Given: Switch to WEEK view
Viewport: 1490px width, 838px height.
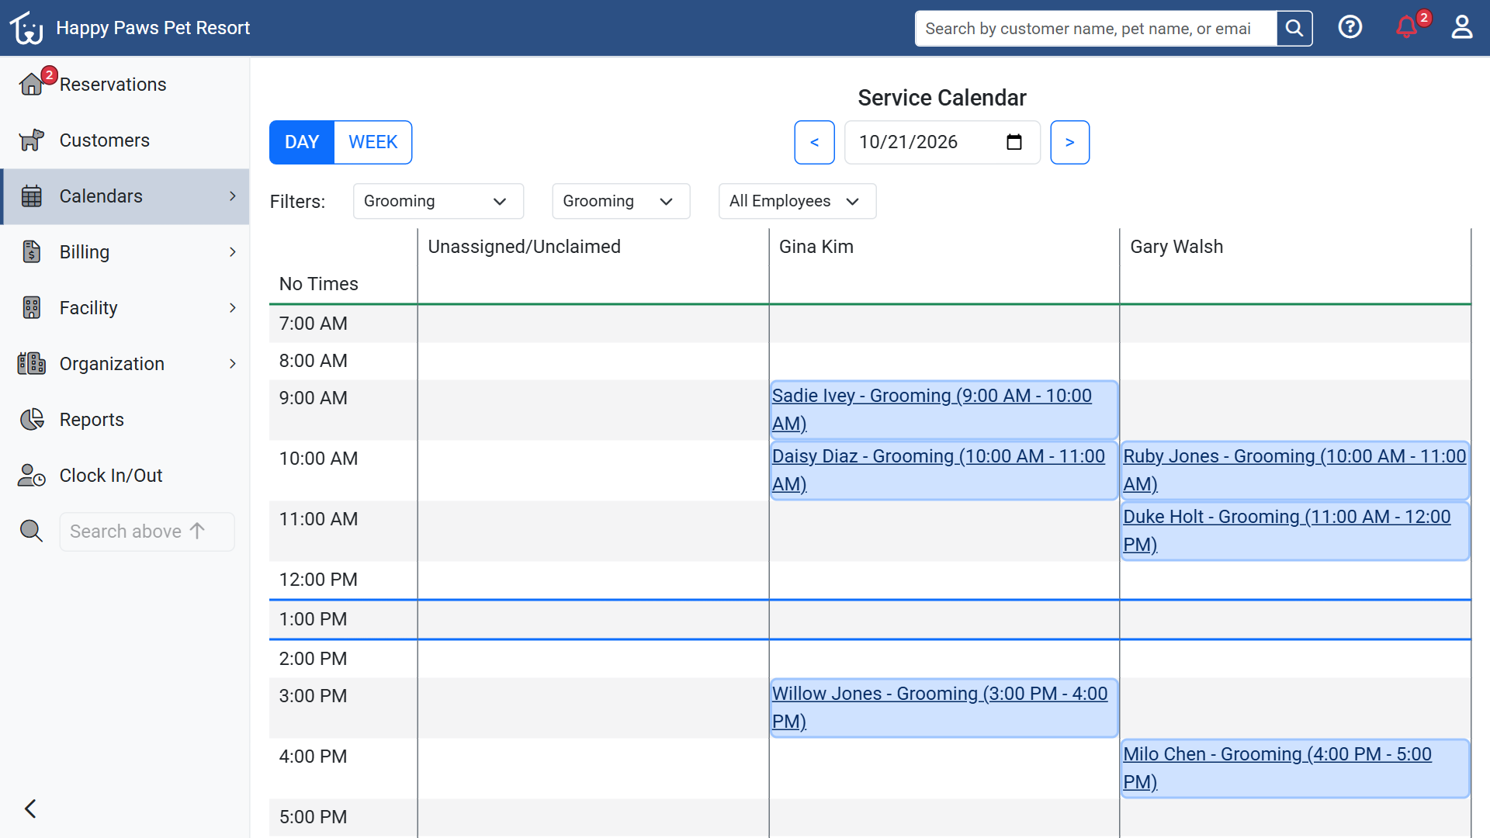Looking at the screenshot, I should pos(372,142).
